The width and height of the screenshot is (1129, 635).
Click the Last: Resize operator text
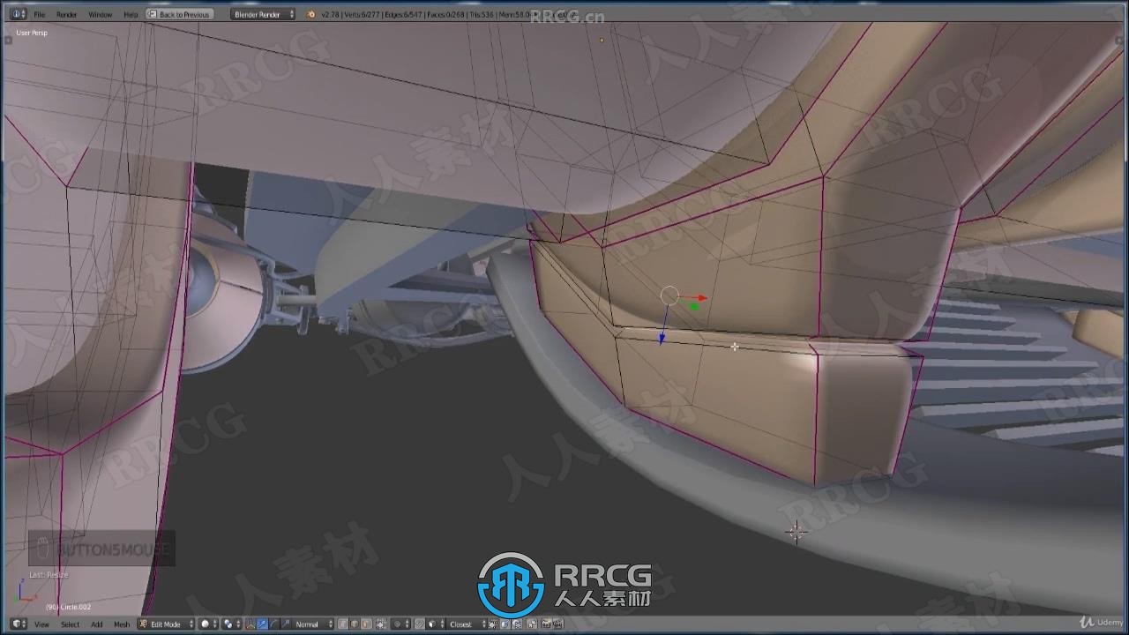[x=49, y=575]
